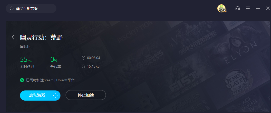Click the acceleration duration clock icon
The image size is (271, 113).
point(83,58)
